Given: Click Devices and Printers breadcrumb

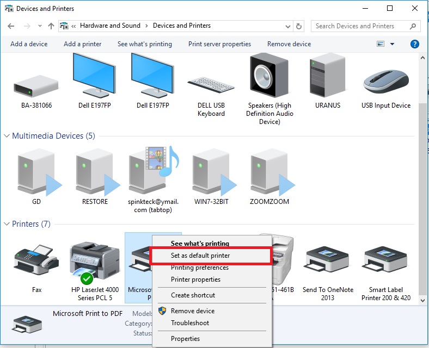Looking at the screenshot, I should [182, 26].
